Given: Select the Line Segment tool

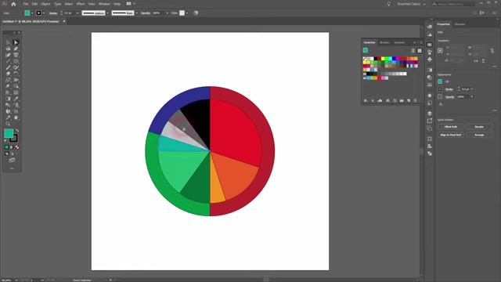Looking at the screenshot, I should [x=8, y=61].
